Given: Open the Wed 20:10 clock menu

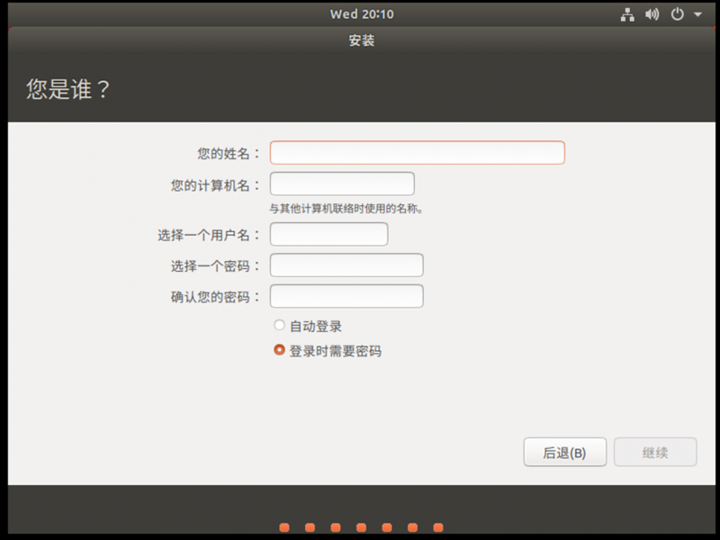Looking at the screenshot, I should [361, 14].
